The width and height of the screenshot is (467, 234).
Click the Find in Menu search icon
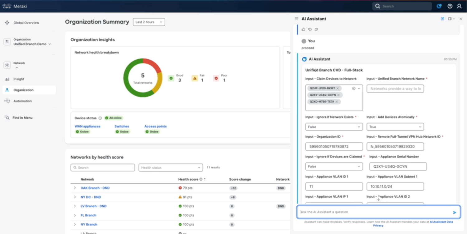click(7, 117)
